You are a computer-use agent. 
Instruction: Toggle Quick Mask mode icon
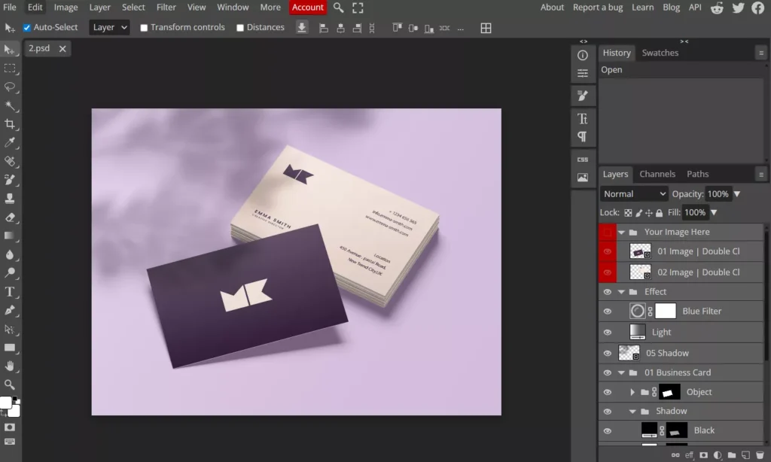pyautogui.click(x=9, y=427)
